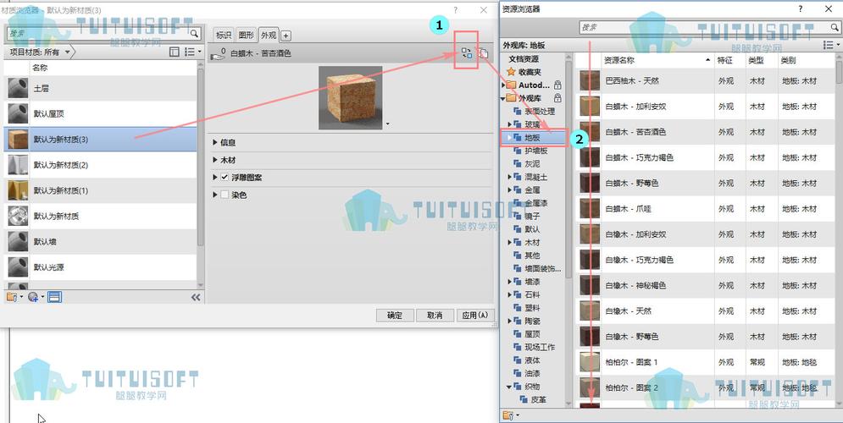Select 护墙板 category in asset tree
The image size is (843, 423).
click(536, 151)
